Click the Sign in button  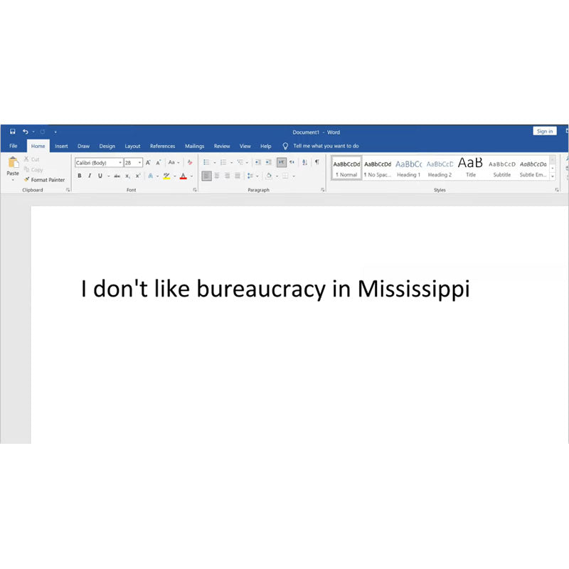[544, 131]
